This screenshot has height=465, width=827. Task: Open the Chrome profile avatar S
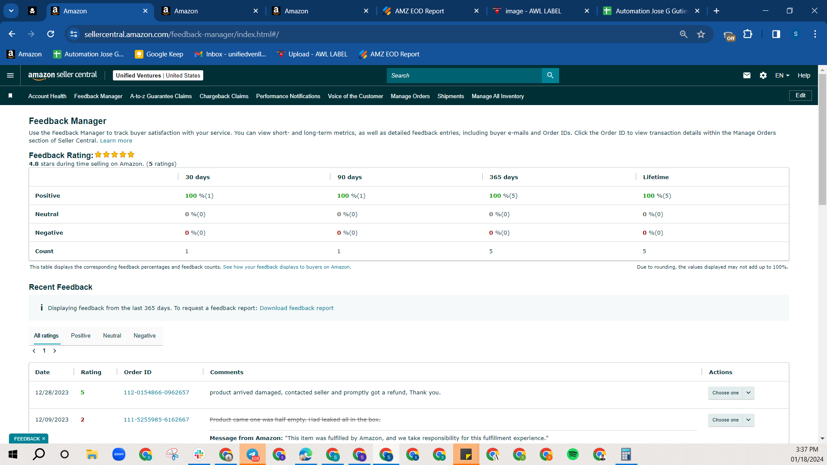coord(796,34)
